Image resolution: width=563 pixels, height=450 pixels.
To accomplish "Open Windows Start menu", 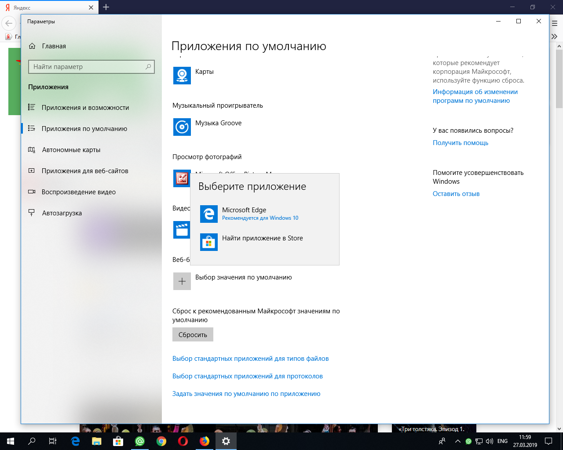I will pyautogui.click(x=11, y=441).
